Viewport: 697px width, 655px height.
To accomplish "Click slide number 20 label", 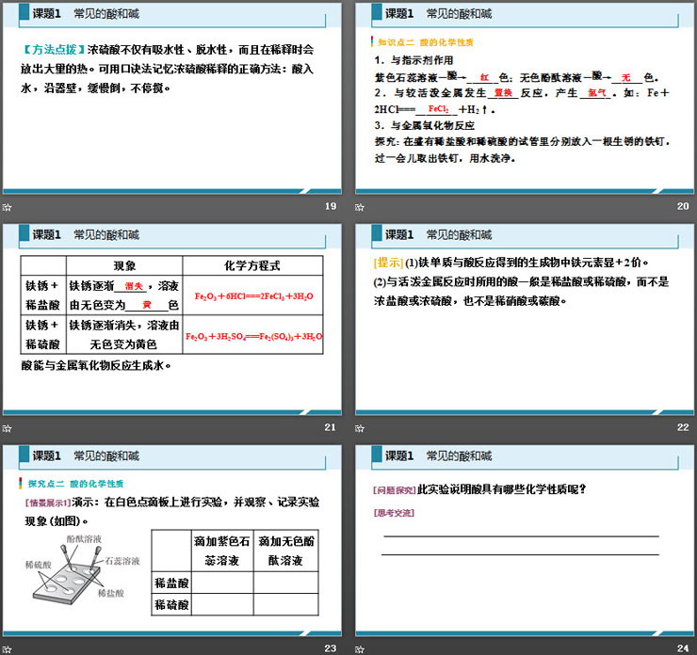I will (x=682, y=207).
